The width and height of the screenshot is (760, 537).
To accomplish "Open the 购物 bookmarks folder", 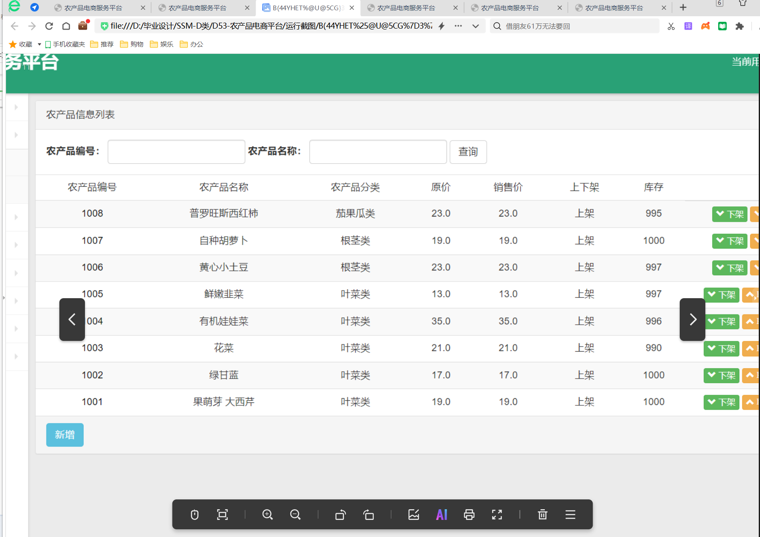I will point(132,44).
